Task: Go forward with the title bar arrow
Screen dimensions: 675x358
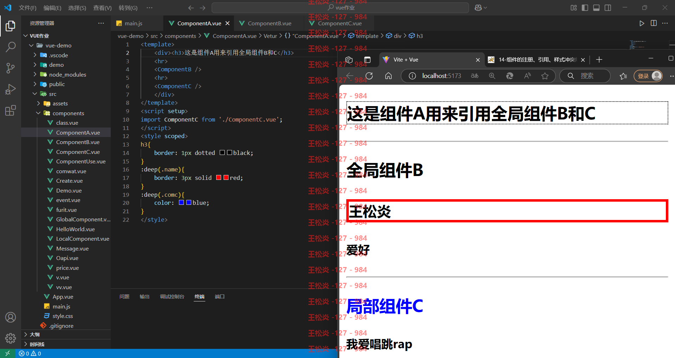Action: tap(202, 8)
